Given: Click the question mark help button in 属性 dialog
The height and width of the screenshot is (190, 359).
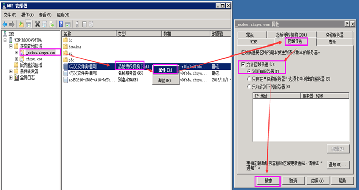Looking at the screenshot, I should pyautogui.click(x=347, y=24).
